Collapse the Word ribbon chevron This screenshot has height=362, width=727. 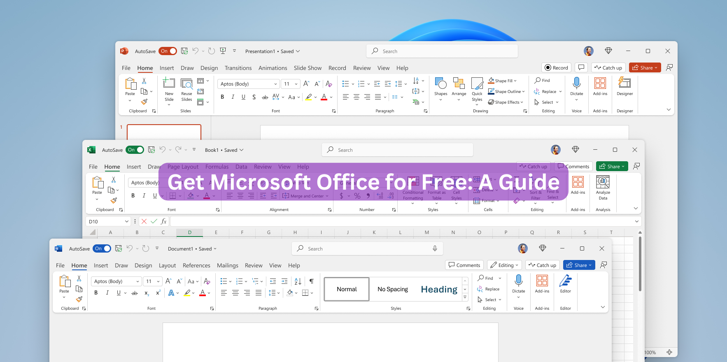coord(603,307)
